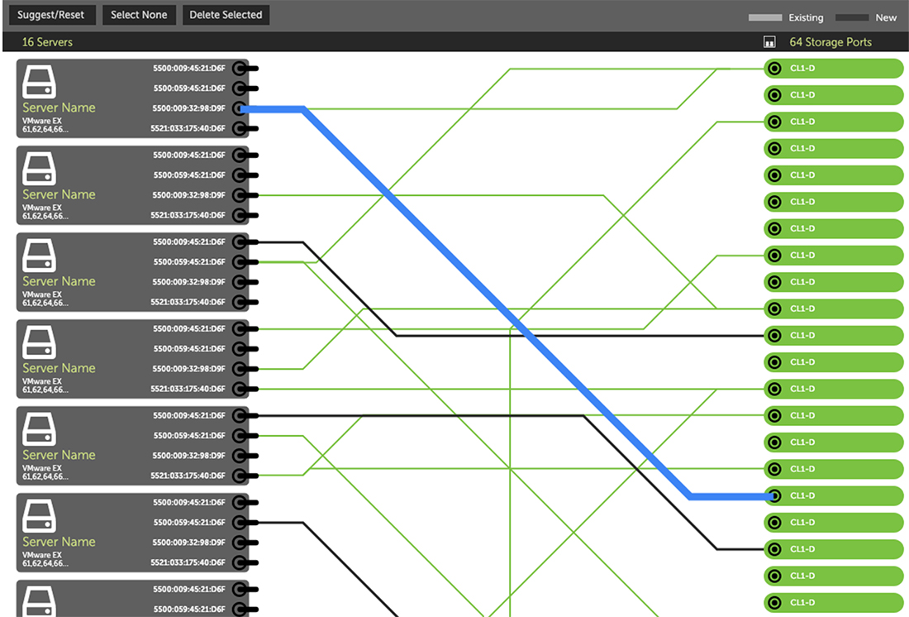Click the second CL1-D storage port from top

coord(834,95)
